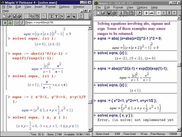
Task: Open Options menu in SOLVE.TXT window
Action: coord(142,7)
